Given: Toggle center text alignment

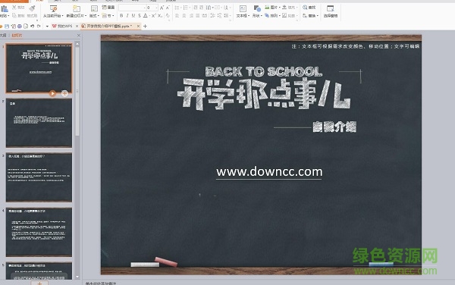Looking at the screenshot, I should click(184, 16).
